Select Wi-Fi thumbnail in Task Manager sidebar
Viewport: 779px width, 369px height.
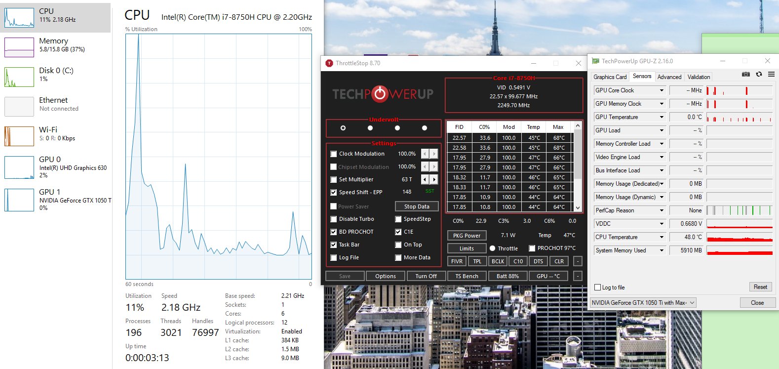[x=19, y=136]
